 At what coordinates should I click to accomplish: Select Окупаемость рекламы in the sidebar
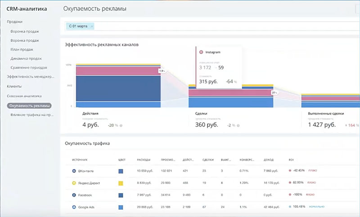coord(29,106)
